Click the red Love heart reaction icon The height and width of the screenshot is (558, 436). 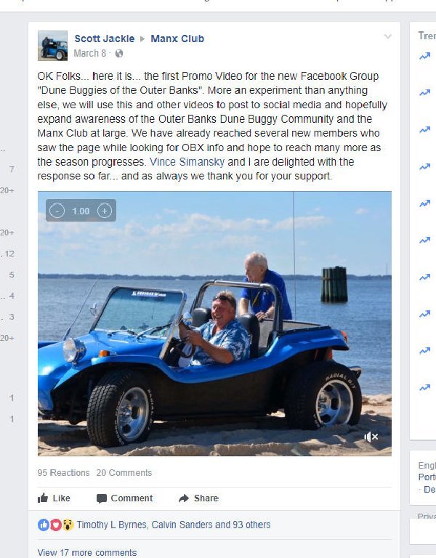55,525
